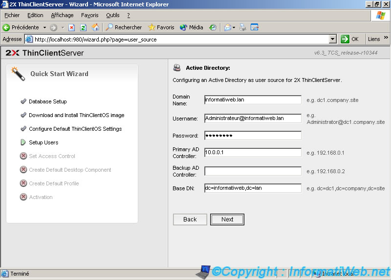Click the Database Setup checkmark icon
The width and height of the screenshot is (391, 280).
pos(23,101)
